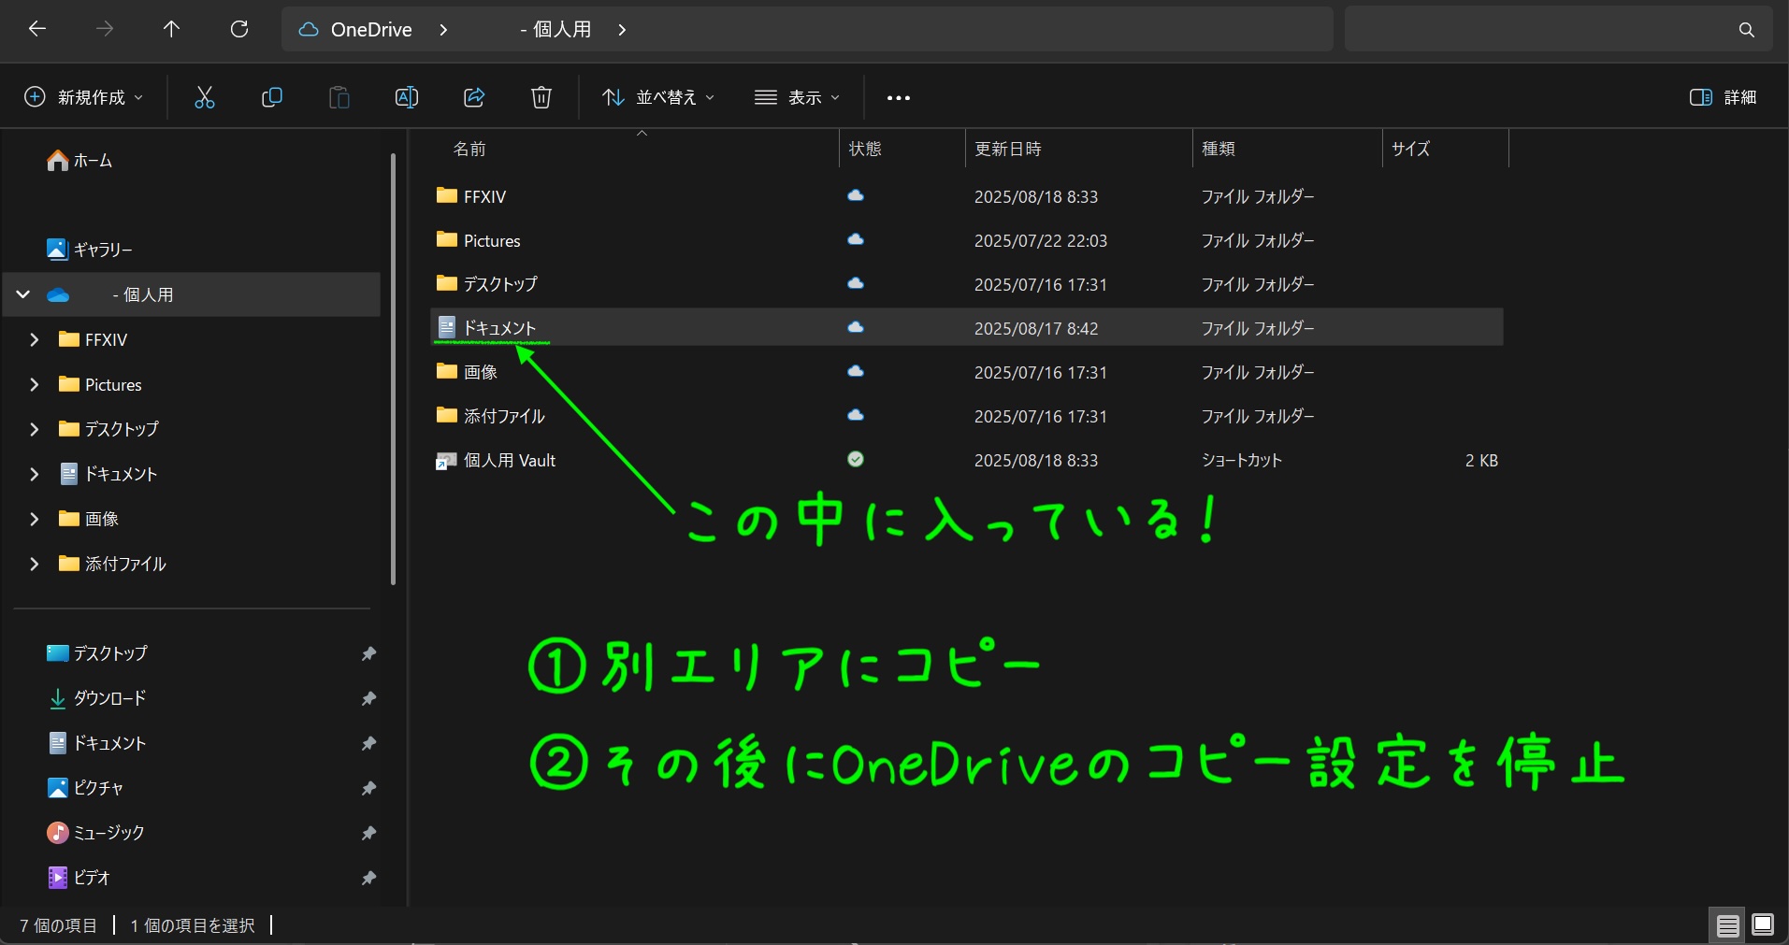Click 7 個の項目 in status bar
Viewport: 1789px width, 945px height.
click(59, 925)
